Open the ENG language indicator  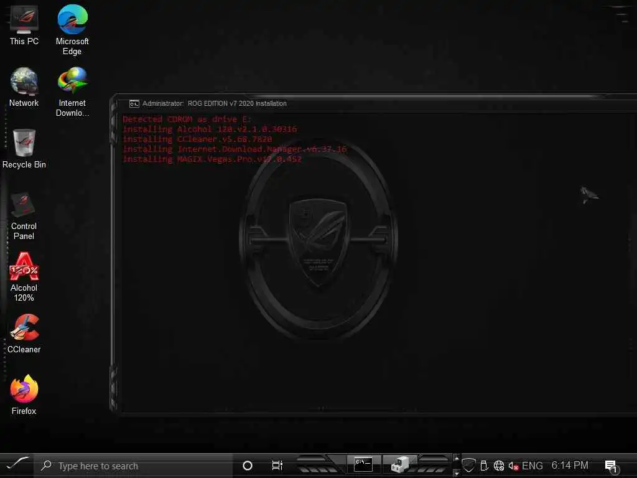click(532, 466)
